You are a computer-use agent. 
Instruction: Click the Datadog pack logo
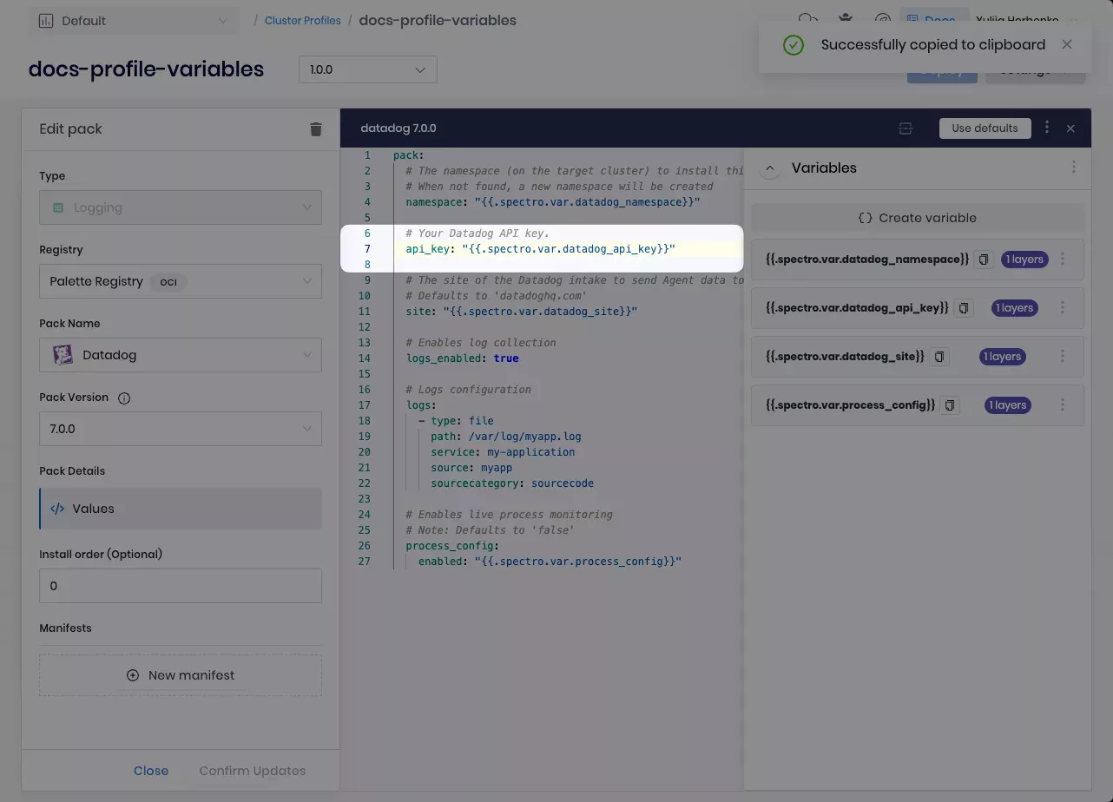(63, 355)
